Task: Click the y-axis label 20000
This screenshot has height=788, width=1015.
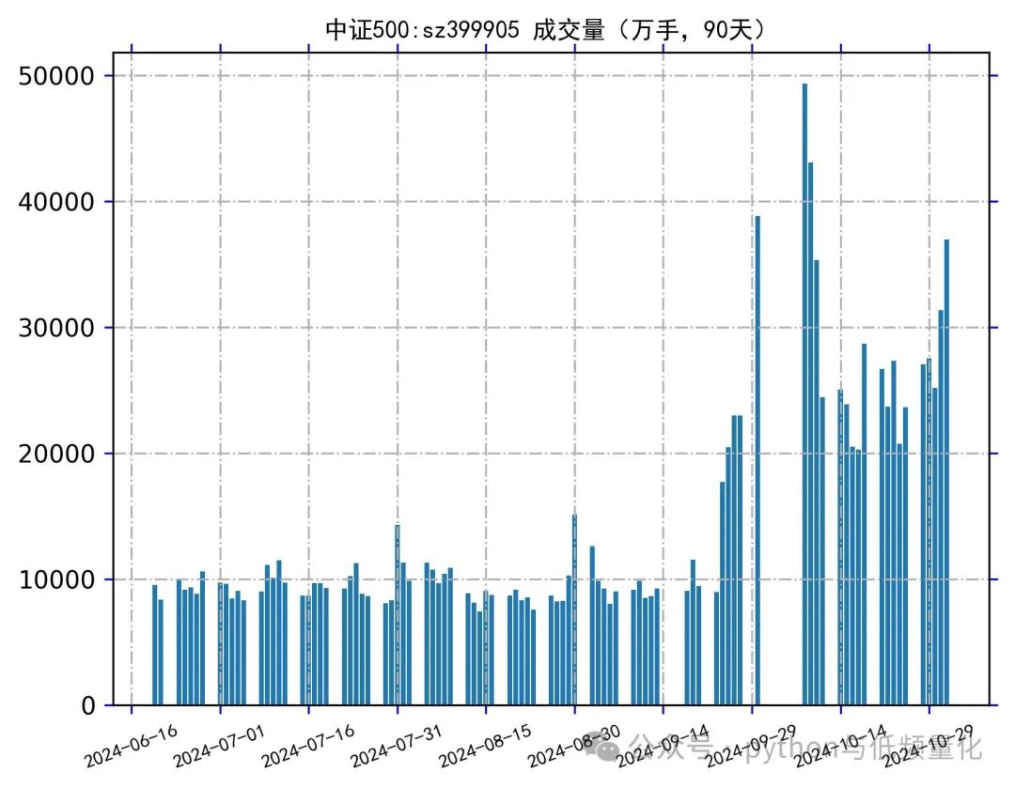Action: 56,455
